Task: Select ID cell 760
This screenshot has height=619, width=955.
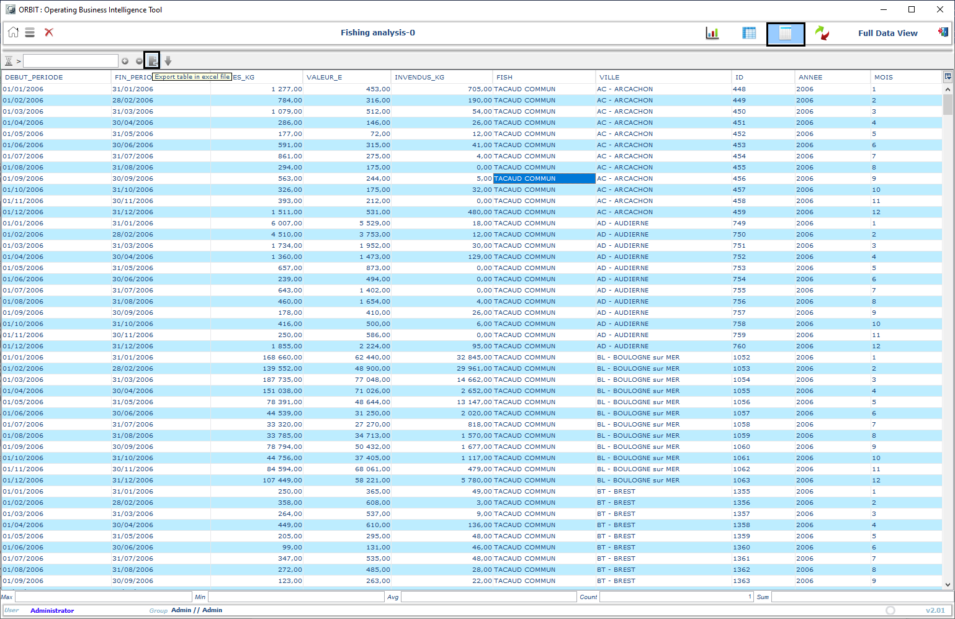Action: 763,346
